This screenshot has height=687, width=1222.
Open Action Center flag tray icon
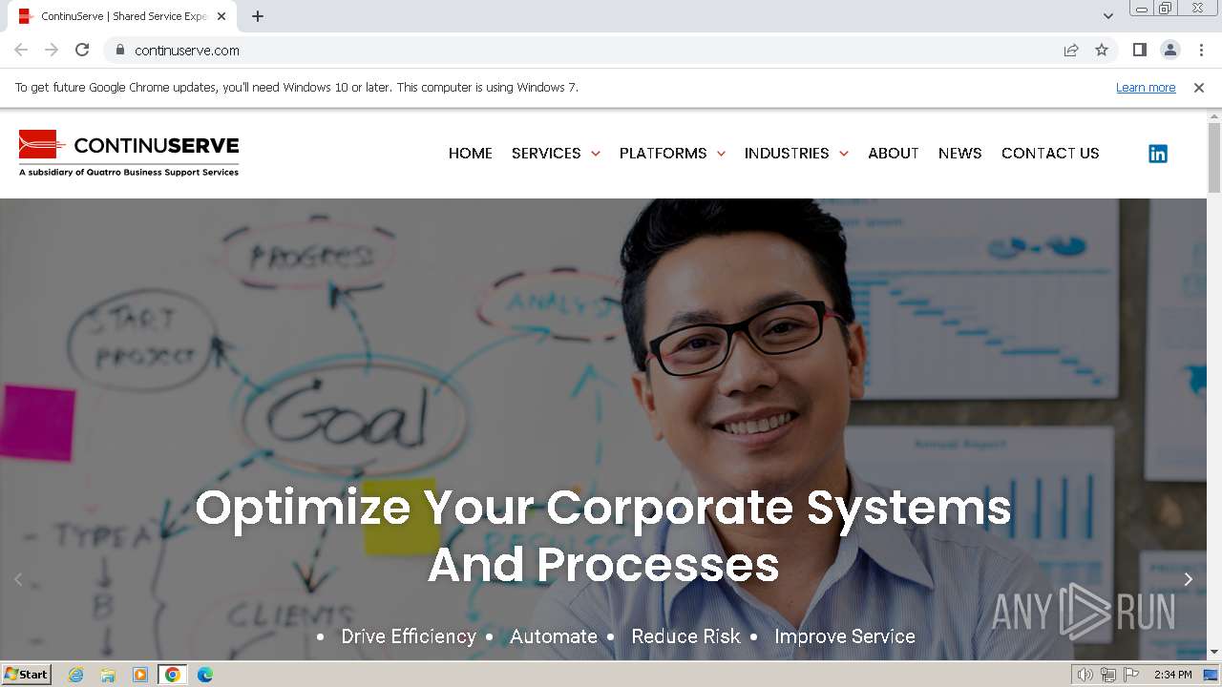[1131, 675]
